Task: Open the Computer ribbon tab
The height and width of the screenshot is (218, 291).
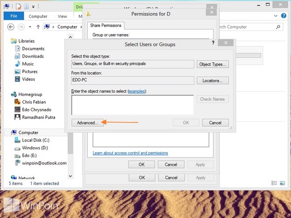Action: (38, 16)
